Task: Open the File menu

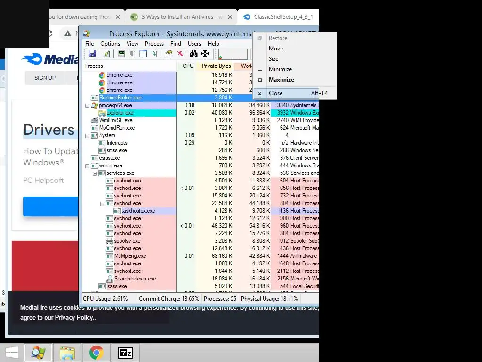Action: [x=89, y=44]
